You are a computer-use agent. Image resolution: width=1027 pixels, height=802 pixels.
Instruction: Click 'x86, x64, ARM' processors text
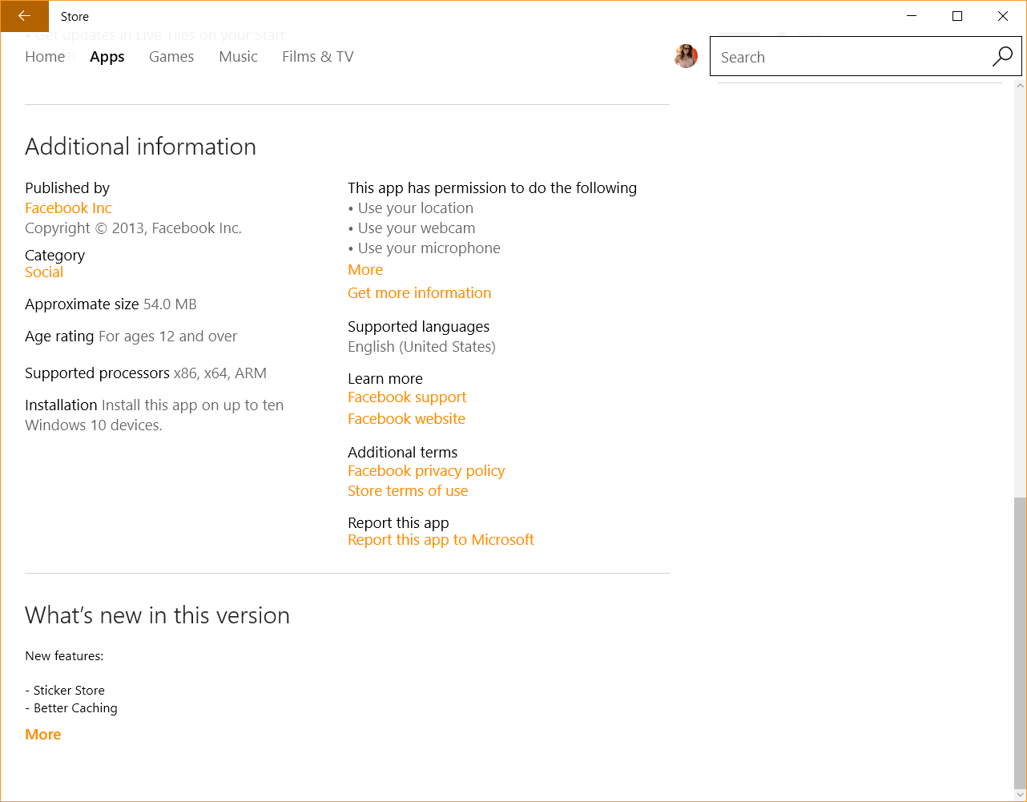220,373
